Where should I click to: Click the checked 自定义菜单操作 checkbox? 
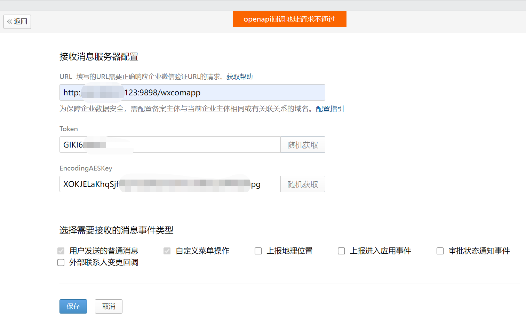tap(166, 251)
